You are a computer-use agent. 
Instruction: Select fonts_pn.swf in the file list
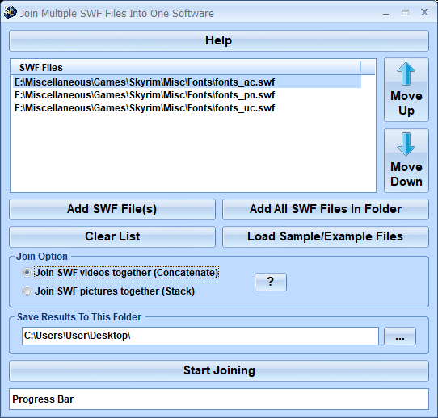coord(145,95)
